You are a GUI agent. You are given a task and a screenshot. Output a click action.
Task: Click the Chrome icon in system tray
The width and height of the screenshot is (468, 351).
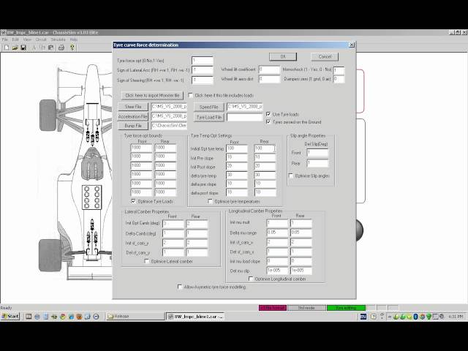click(422, 317)
